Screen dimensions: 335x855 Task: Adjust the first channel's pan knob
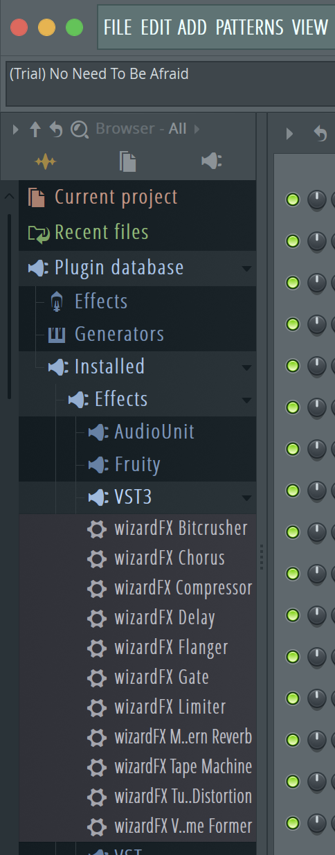[x=316, y=200]
